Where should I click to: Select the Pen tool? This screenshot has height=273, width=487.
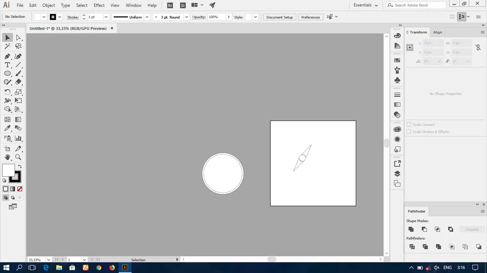(8, 56)
